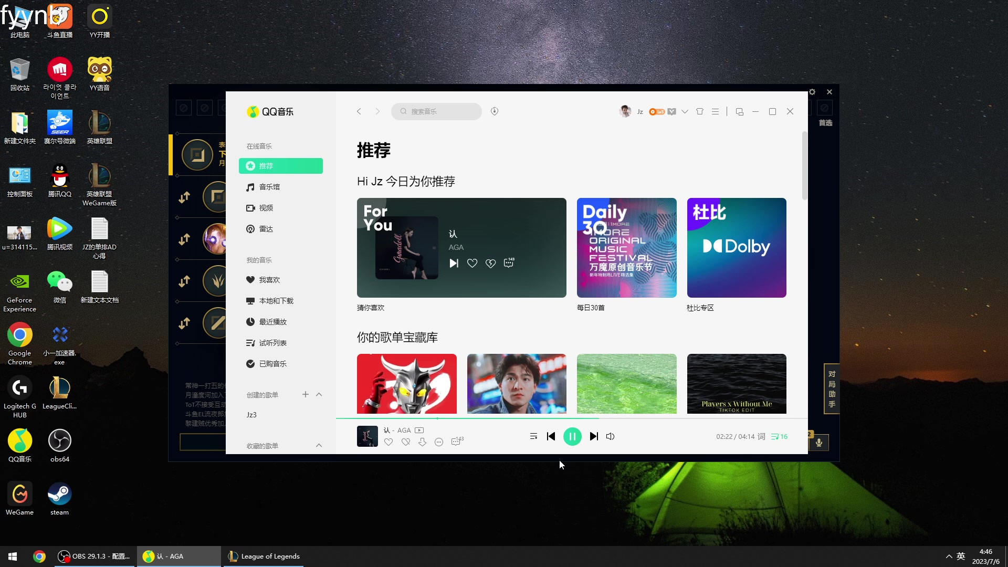This screenshot has width=1008, height=567.
Task: Dislike the song with broken heart in player bar
Action: pos(406,442)
